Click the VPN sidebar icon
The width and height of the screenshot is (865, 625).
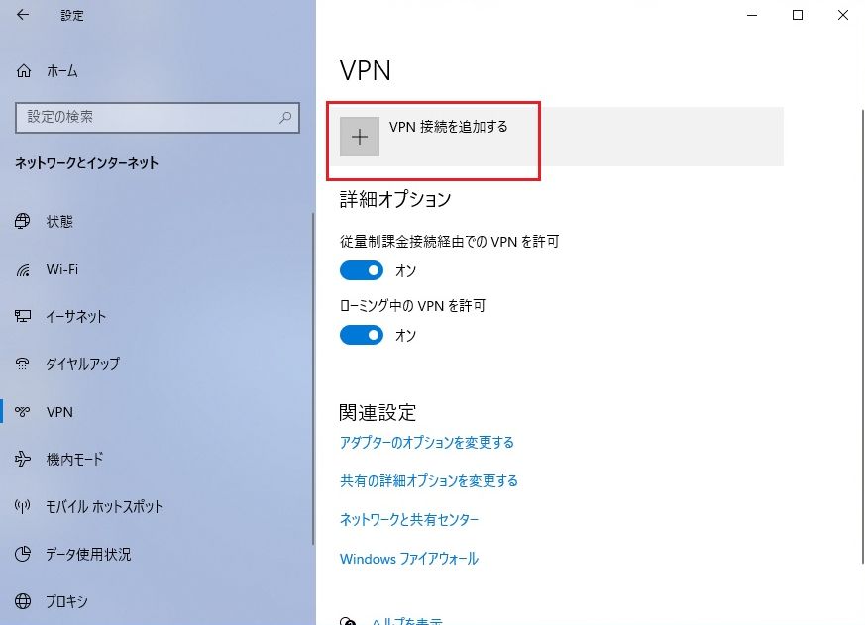tap(23, 411)
